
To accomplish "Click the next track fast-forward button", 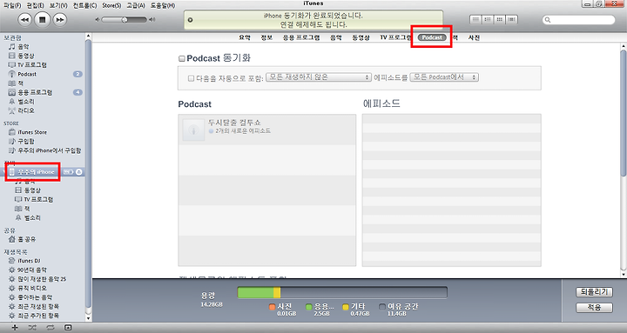I will pos(59,20).
